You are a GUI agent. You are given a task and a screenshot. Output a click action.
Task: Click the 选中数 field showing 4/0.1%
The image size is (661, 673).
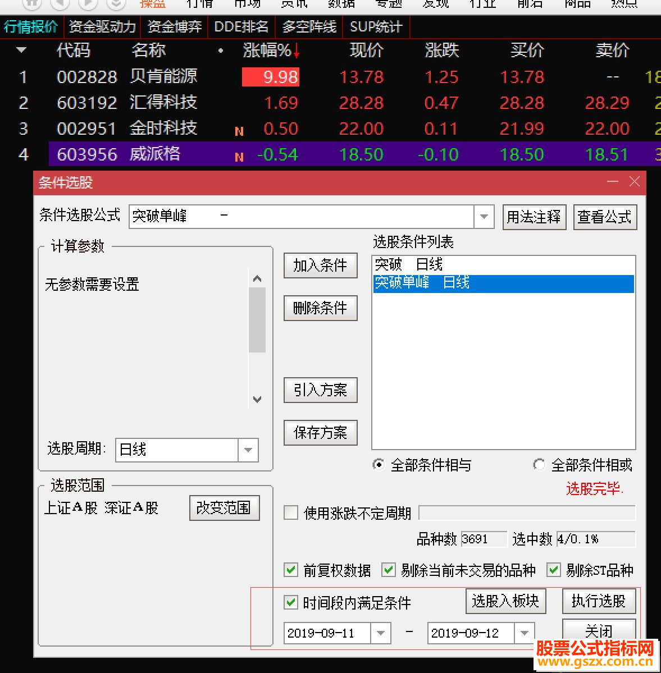pyautogui.click(x=596, y=539)
